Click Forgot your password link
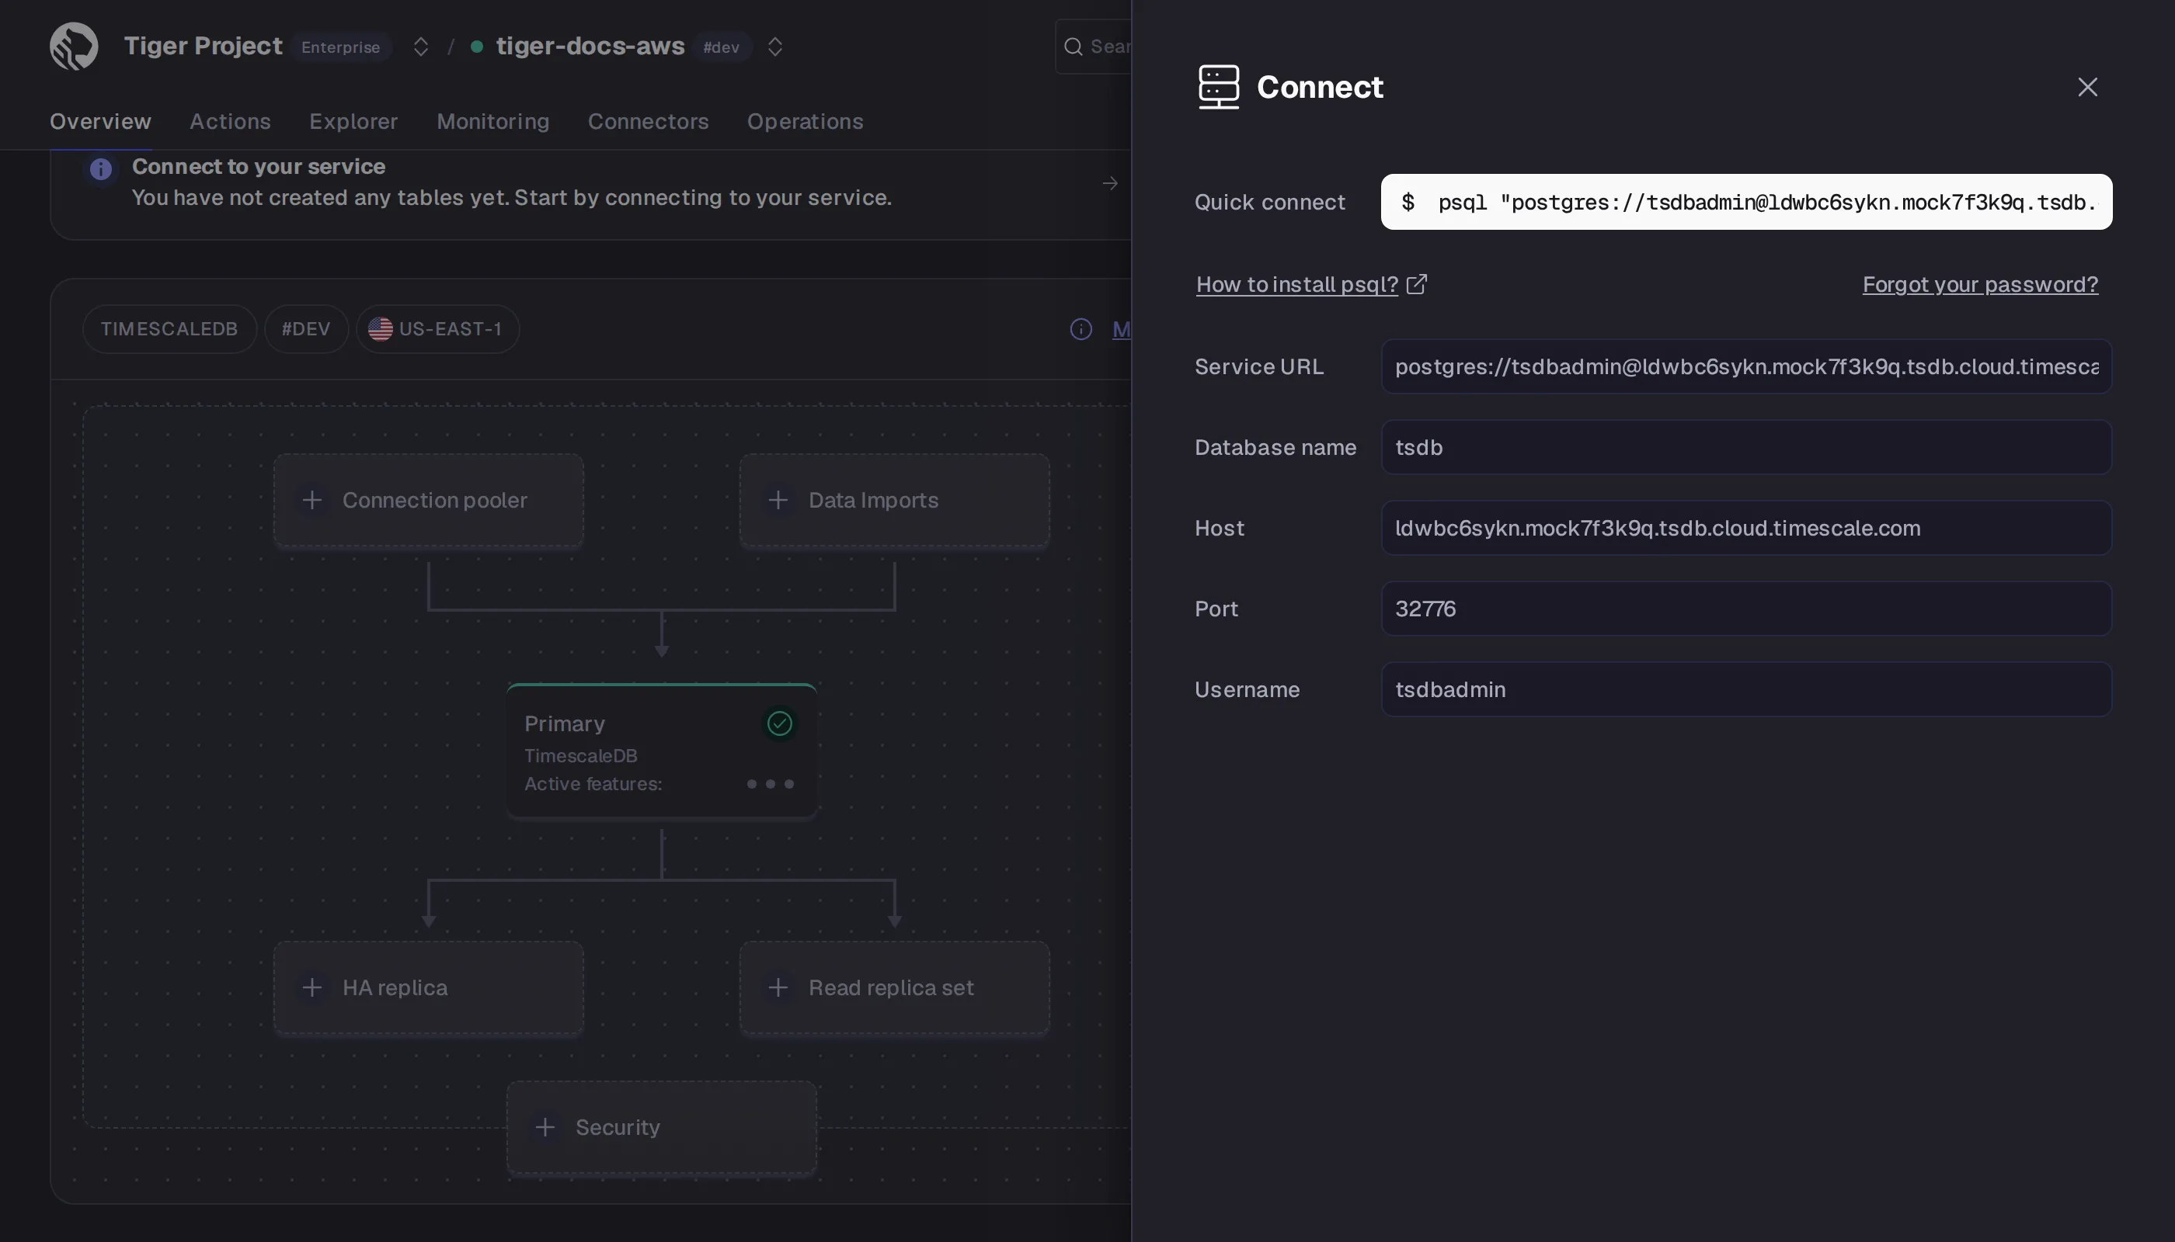The width and height of the screenshot is (2175, 1242). [x=1979, y=284]
